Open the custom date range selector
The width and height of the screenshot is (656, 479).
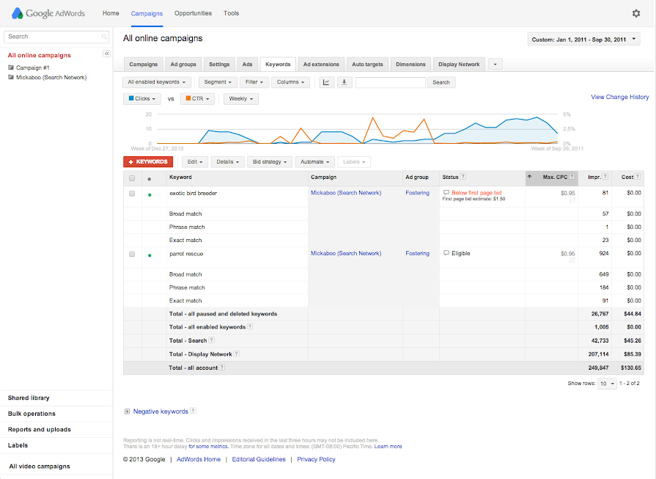pyautogui.click(x=583, y=38)
